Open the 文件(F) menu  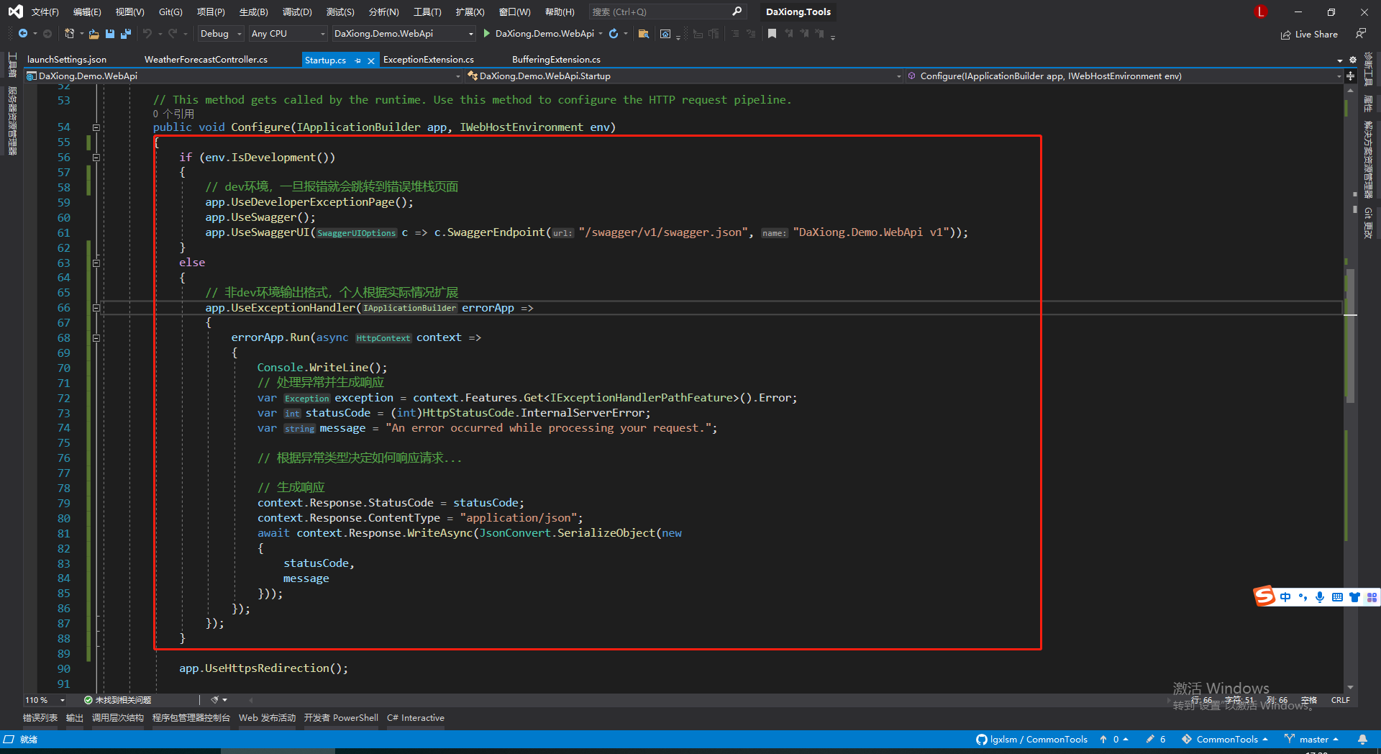(x=45, y=12)
